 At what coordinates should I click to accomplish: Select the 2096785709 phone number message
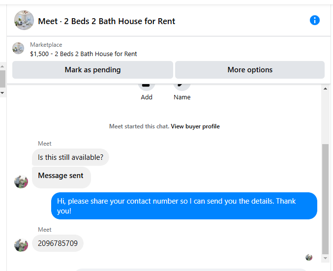tap(58, 243)
